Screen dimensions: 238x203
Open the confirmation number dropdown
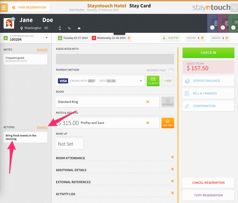47,37
